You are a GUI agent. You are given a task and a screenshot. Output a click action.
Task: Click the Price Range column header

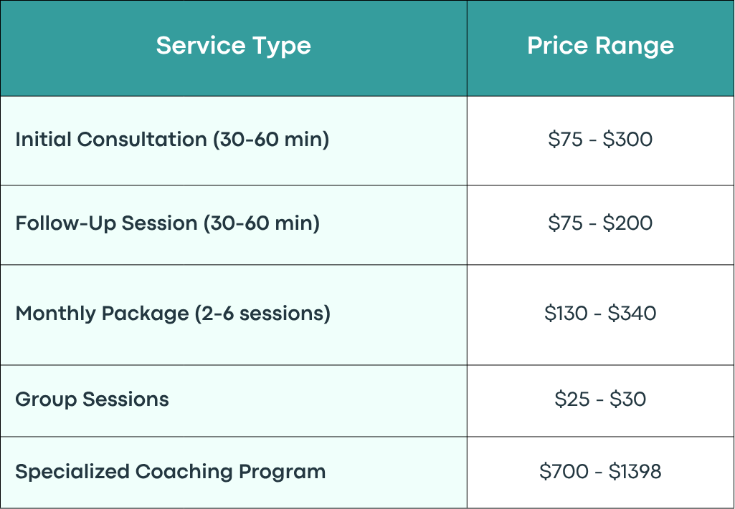(600, 48)
